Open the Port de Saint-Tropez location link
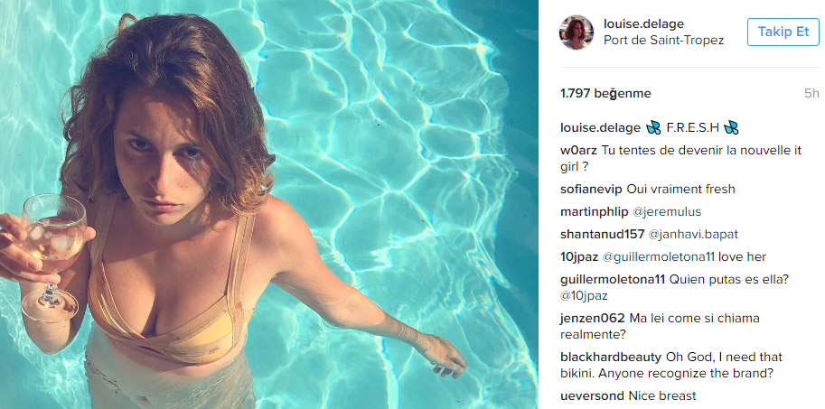Image resolution: width=825 pixels, height=409 pixels. 663,40
